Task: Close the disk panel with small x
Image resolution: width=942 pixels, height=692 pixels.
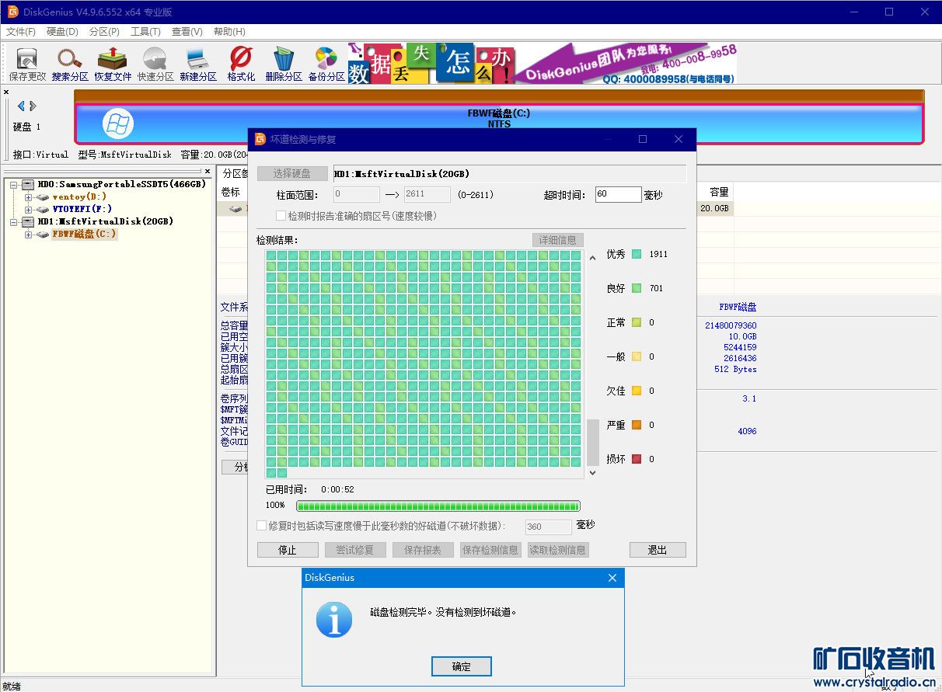Action: (x=6, y=92)
